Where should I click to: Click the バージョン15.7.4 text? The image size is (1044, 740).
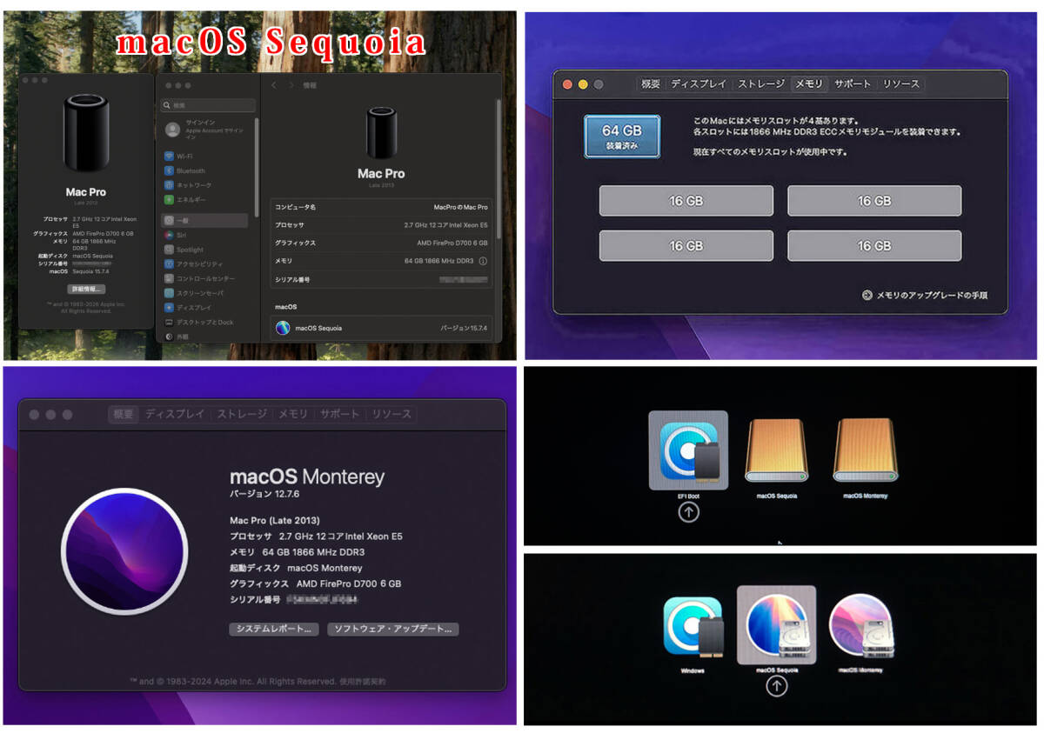[464, 328]
